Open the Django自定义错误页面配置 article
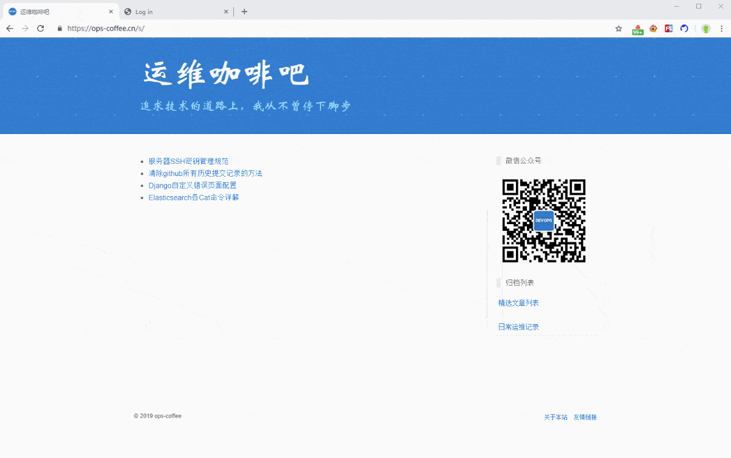Viewport: 731px width, 458px height. click(x=192, y=186)
